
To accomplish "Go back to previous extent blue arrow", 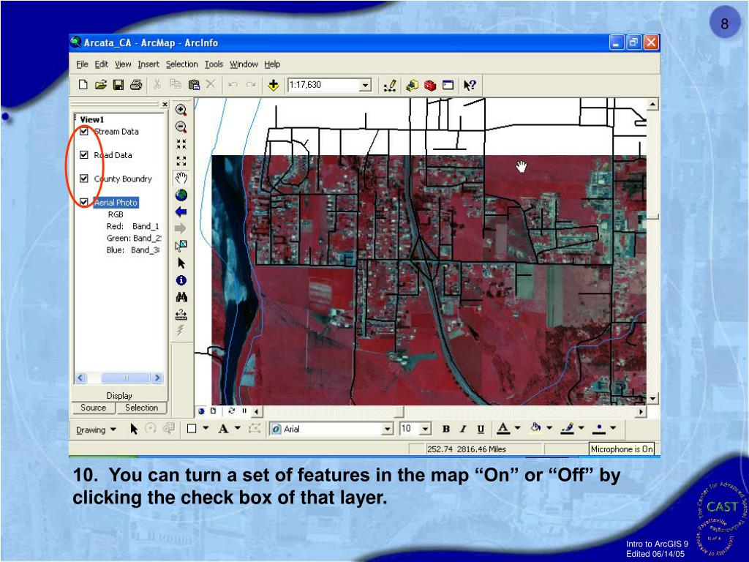I will 181,211.
